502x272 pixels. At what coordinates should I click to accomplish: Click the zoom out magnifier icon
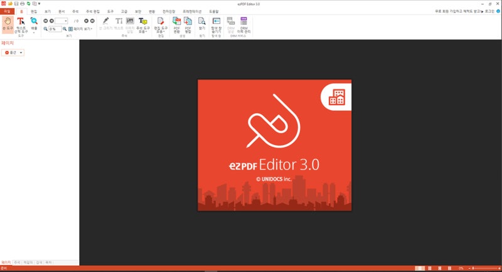(46, 29)
